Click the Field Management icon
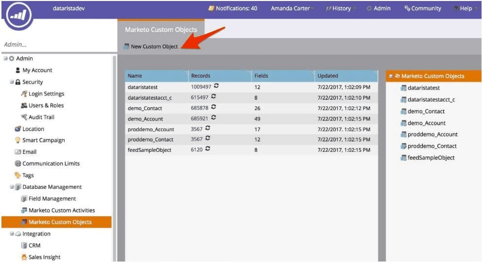Image resolution: width=482 pixels, height=263 pixels. tap(24, 199)
